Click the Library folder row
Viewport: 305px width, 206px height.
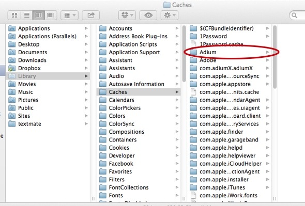click(48, 76)
